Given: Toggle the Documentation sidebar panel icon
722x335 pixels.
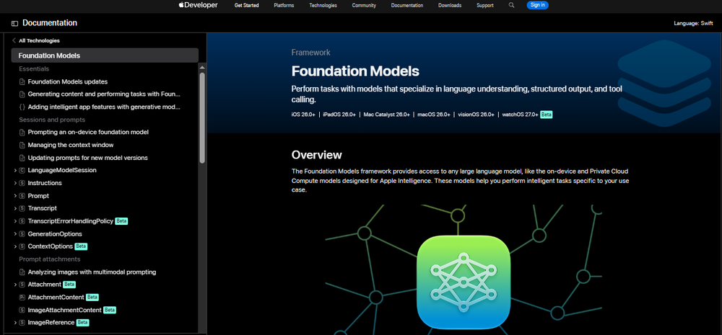Looking at the screenshot, I should [14, 24].
